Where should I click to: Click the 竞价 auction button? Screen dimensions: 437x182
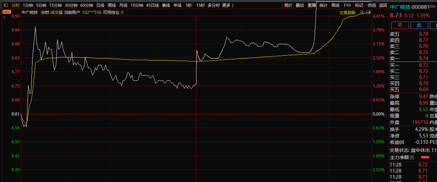(x=288, y=5)
